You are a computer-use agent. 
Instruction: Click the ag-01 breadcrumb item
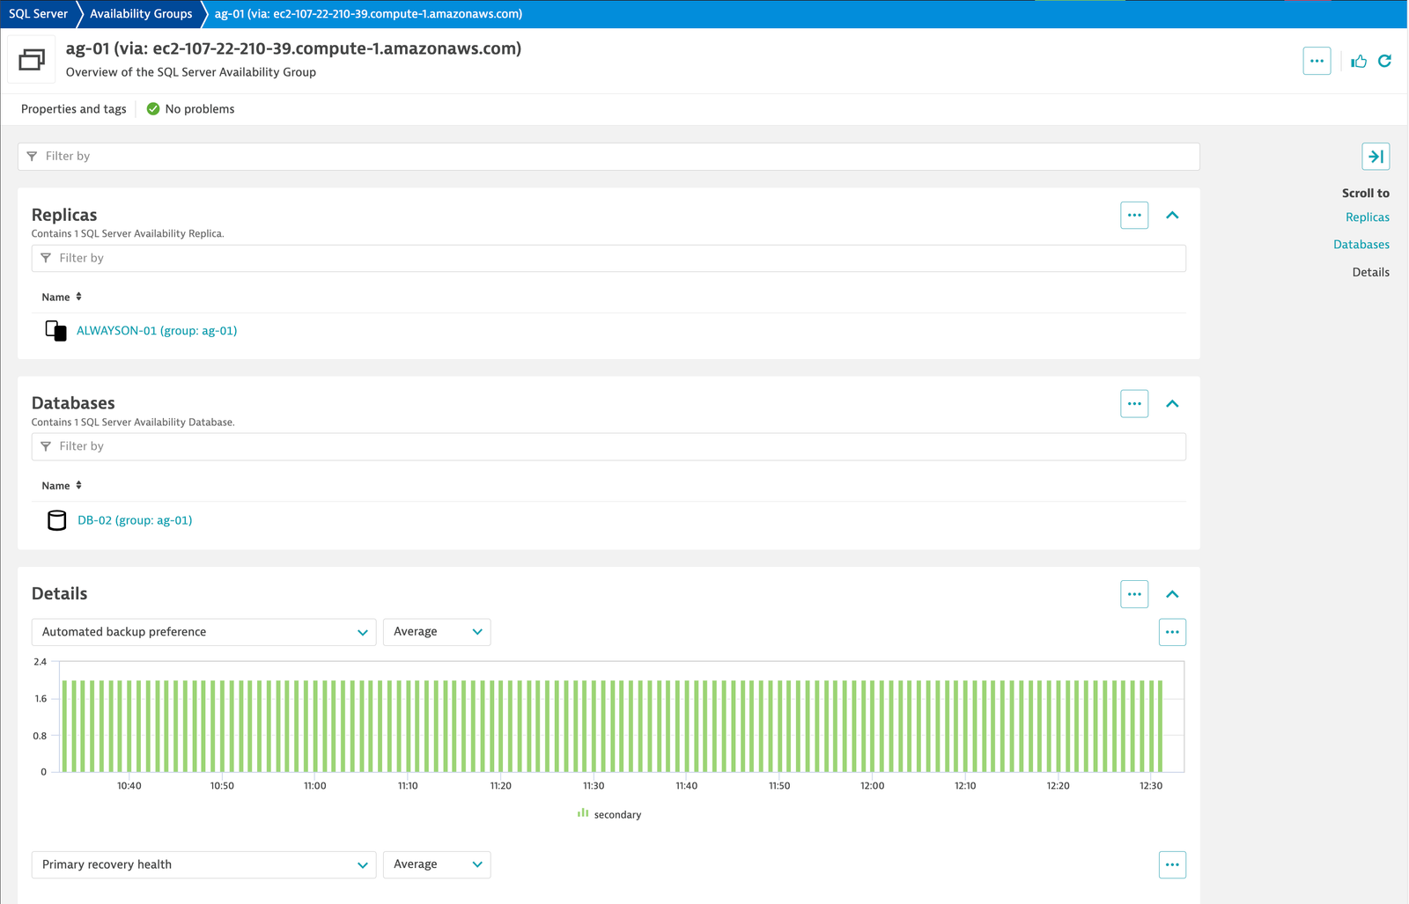[368, 14]
